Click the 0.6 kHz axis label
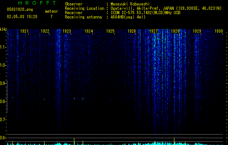The width and height of the screenshot is (228, 145). [x=3, y=138]
